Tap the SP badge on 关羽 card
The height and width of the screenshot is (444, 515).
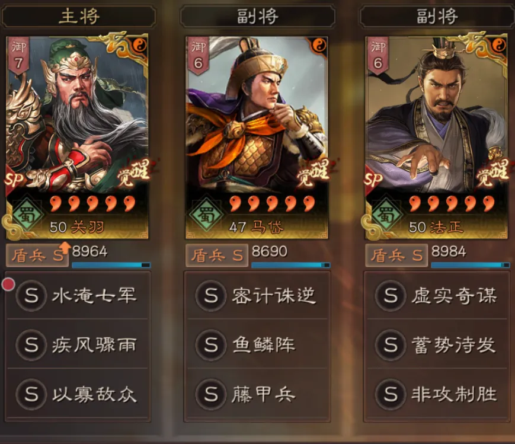pyautogui.click(x=14, y=179)
